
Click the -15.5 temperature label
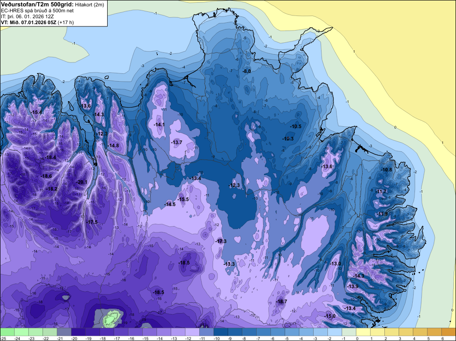click(x=183, y=199)
